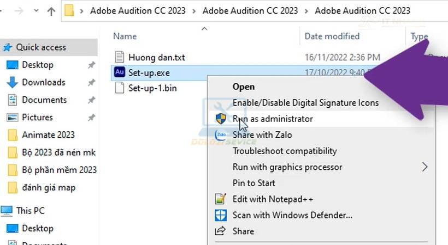Click the blue Downloads arrow icon

(x=12, y=82)
